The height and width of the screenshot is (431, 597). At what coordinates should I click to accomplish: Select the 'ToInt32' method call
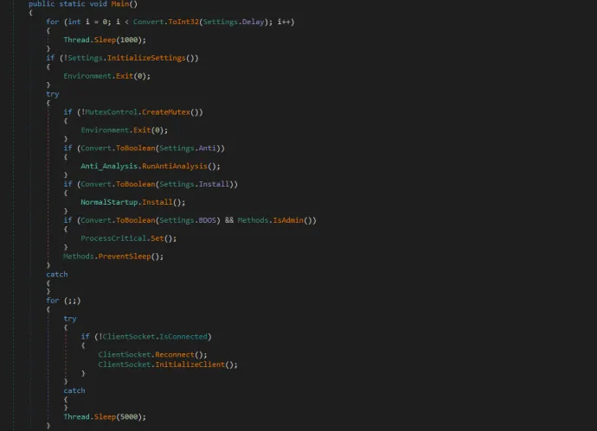click(x=183, y=22)
